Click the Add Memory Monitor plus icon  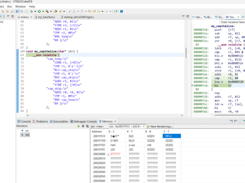tap(78, 126)
